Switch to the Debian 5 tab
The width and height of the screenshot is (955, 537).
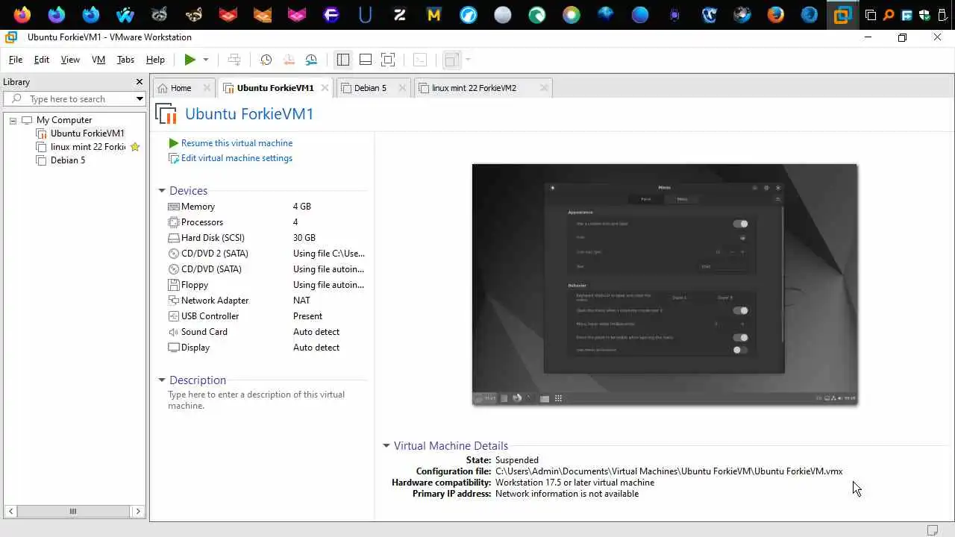370,88
